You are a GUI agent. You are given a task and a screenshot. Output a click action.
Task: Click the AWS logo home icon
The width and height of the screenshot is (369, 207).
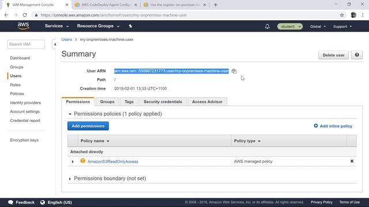tap(23, 26)
